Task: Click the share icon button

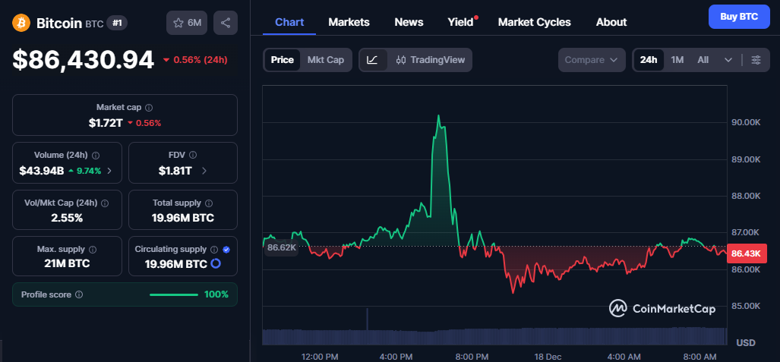Action: tap(226, 23)
